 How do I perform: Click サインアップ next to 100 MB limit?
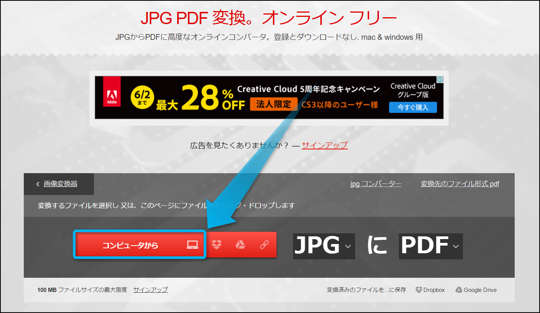[150, 290]
